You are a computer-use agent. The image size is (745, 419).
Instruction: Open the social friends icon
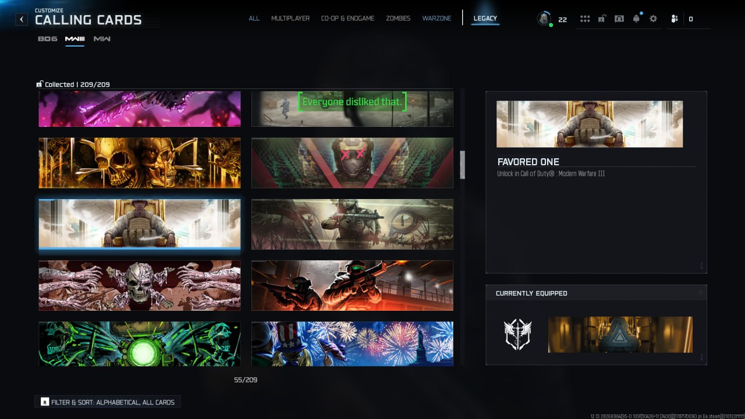[x=674, y=19]
